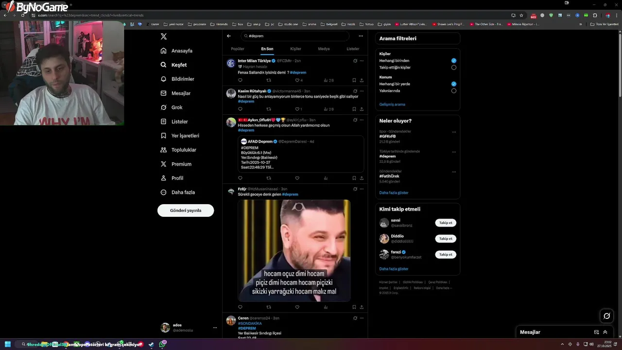Open Listeler in the sidebar

coord(174,121)
